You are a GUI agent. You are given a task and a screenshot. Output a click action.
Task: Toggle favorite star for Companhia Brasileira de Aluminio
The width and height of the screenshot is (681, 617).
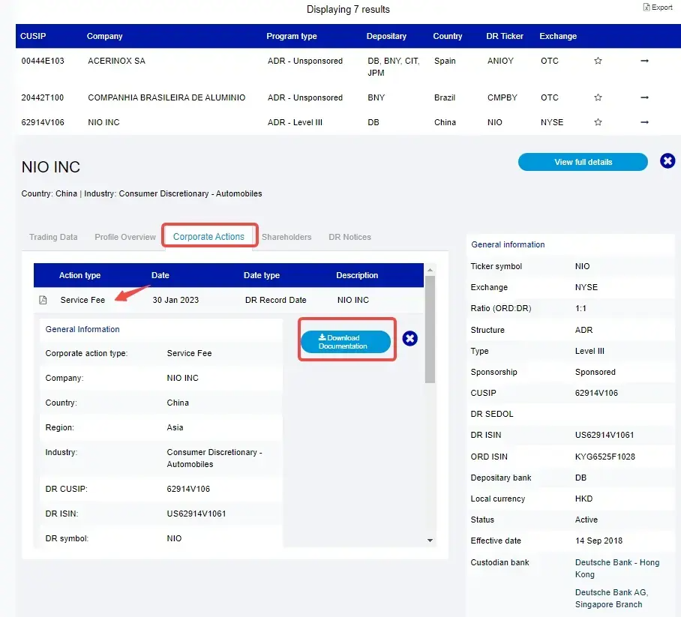pos(598,97)
